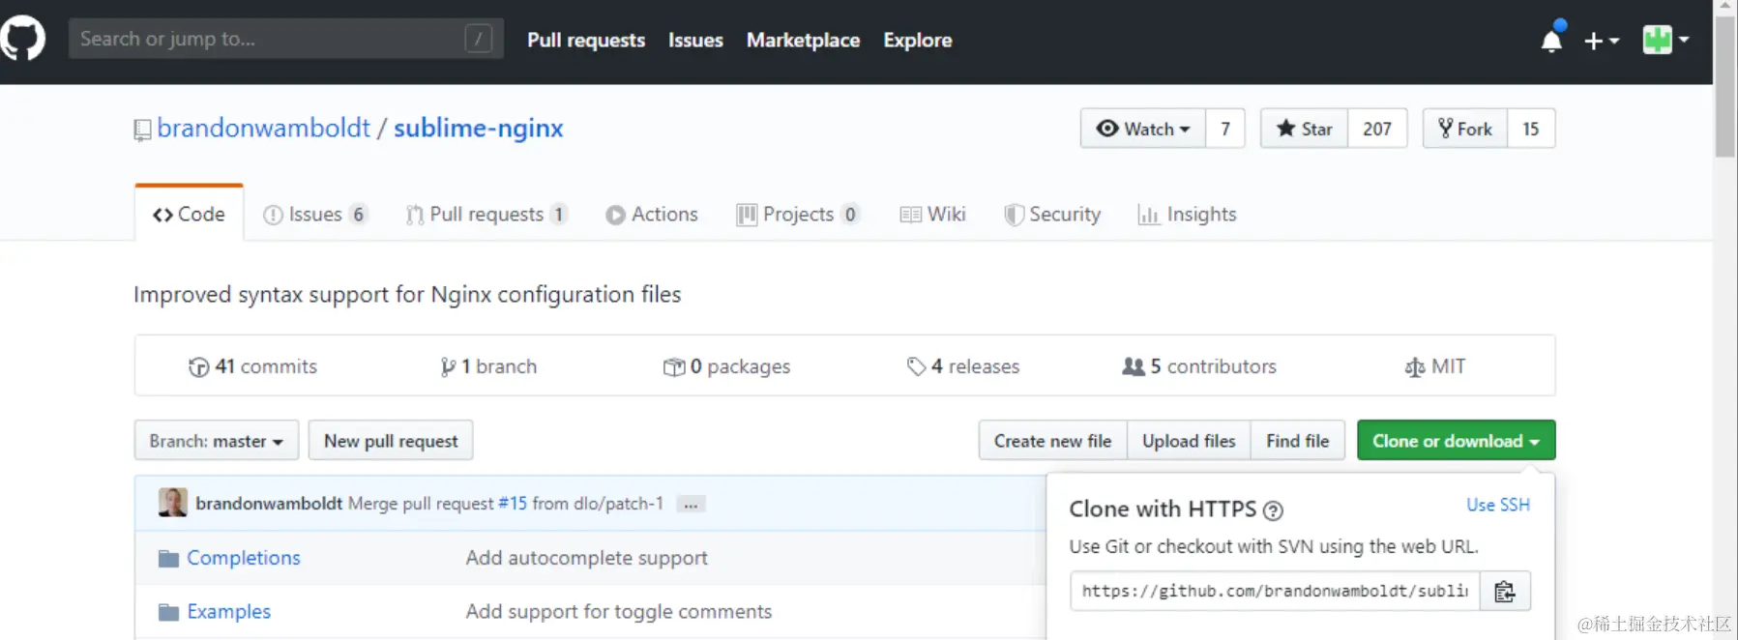Select the Code tab
The width and height of the screenshot is (1738, 640).
[x=189, y=214]
